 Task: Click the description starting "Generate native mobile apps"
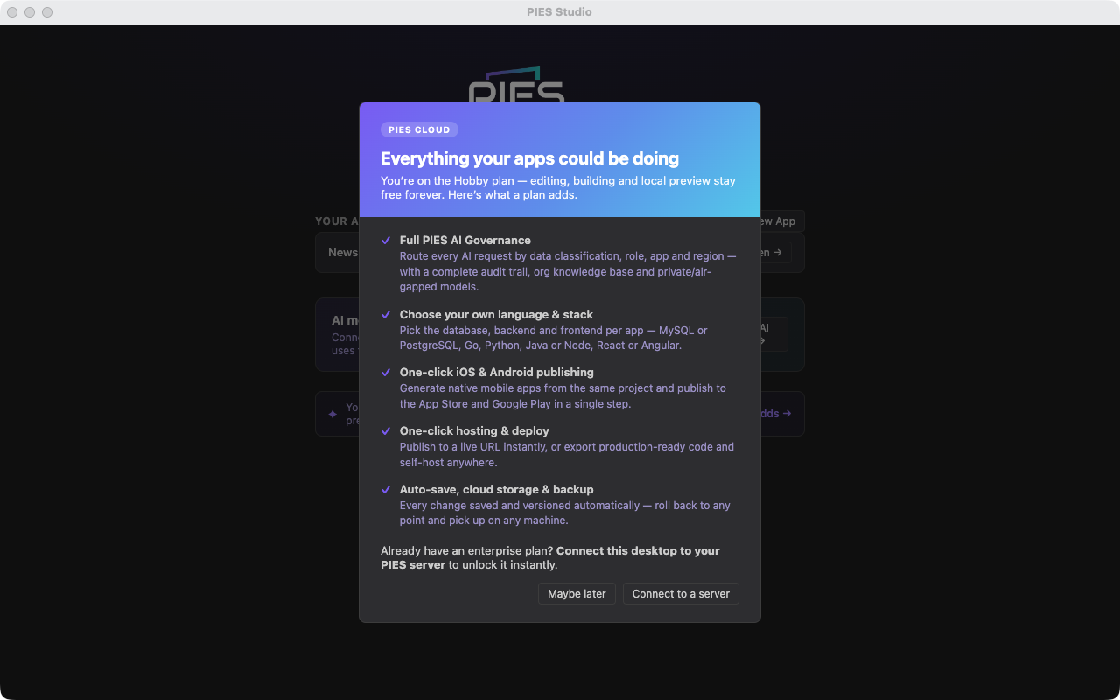563,395
